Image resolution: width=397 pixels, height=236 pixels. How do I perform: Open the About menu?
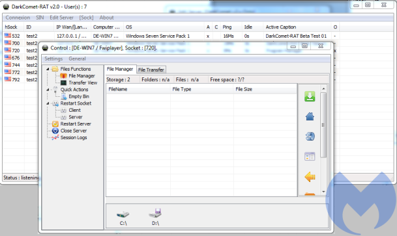[x=106, y=18]
